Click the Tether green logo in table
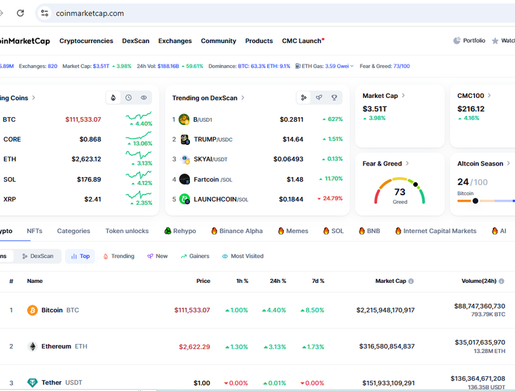Image resolution: width=515 pixels, height=391 pixels. (x=32, y=383)
